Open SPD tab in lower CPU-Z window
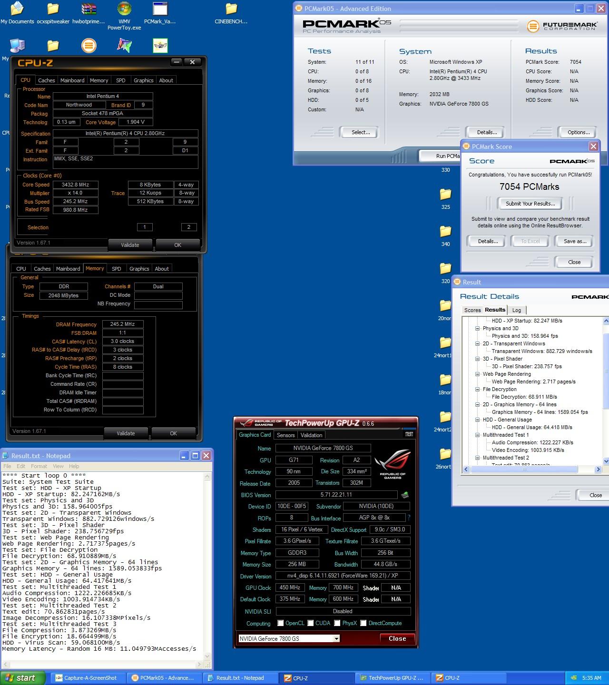Viewport: 609px width, 685px height. pos(116,269)
